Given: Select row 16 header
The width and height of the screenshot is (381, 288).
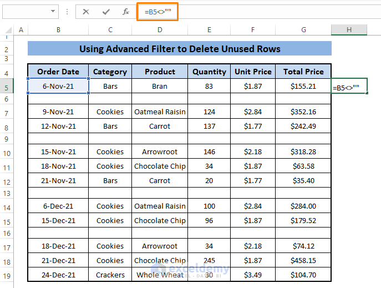Looking at the screenshot, I should [7, 233].
